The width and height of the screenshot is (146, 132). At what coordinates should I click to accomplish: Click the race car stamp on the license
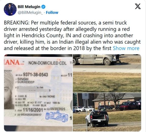tap(57, 116)
